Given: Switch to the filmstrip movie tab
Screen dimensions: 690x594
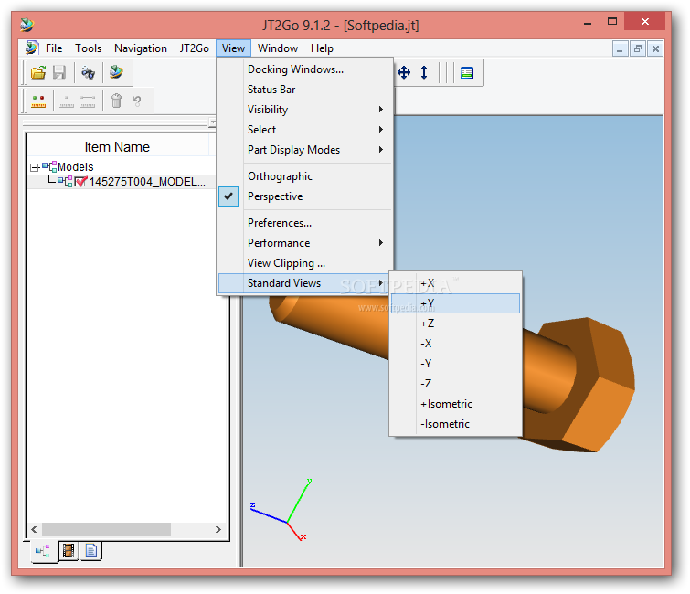Looking at the screenshot, I should pos(69,551).
